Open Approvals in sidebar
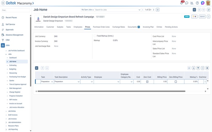 click(10, 30)
